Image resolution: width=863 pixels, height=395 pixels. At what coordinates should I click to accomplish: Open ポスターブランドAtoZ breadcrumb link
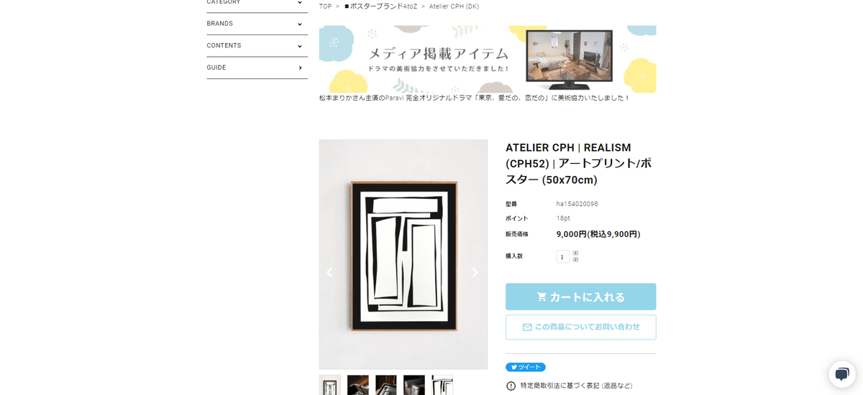(x=380, y=6)
